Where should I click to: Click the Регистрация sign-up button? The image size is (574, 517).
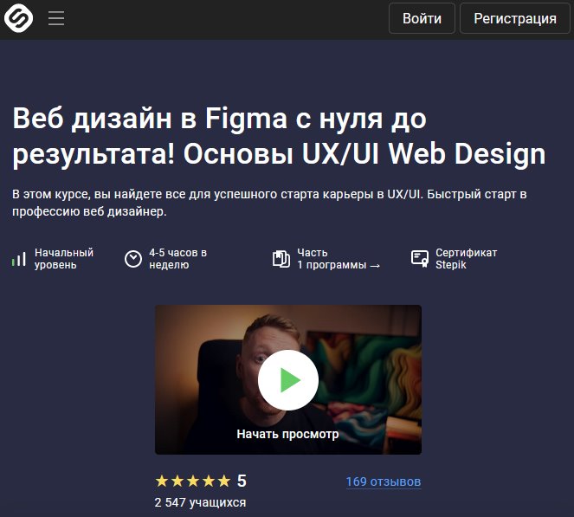pyautogui.click(x=514, y=18)
